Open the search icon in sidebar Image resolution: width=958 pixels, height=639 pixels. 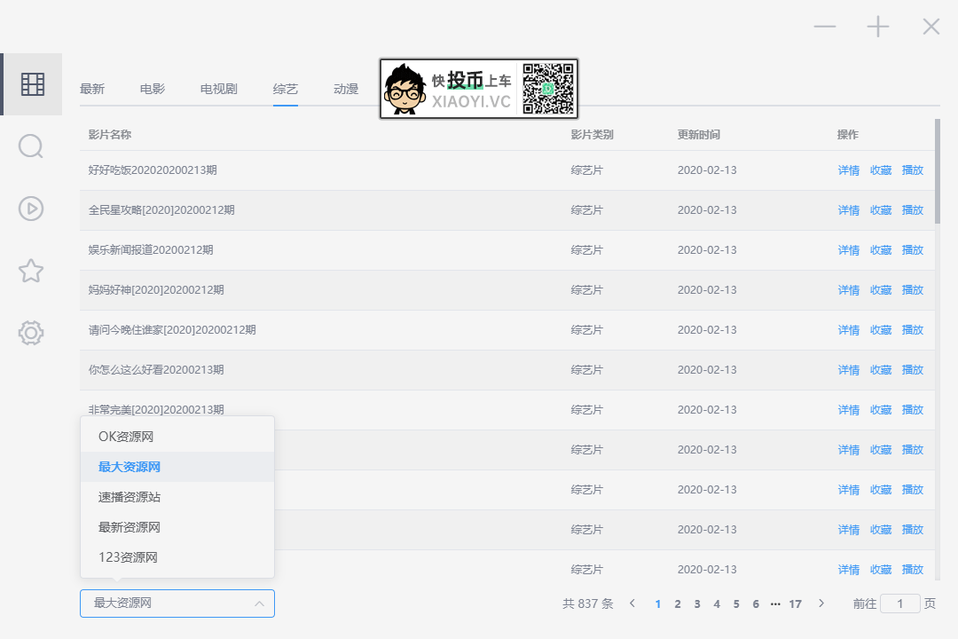[x=30, y=146]
